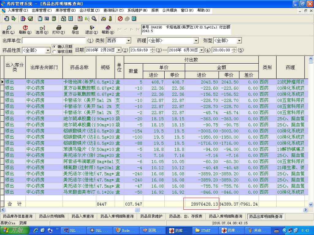Open 帮助 (Help) book icon

tap(108, 28)
